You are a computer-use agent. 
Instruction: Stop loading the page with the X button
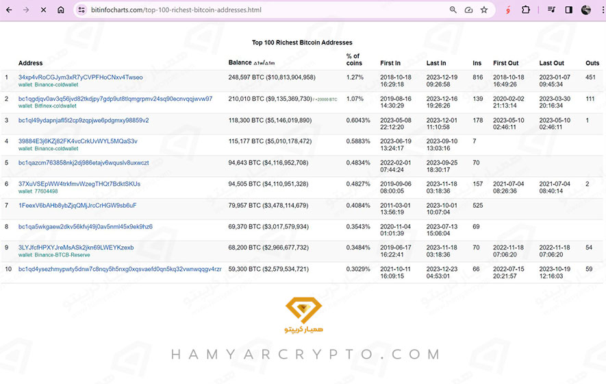[43, 10]
